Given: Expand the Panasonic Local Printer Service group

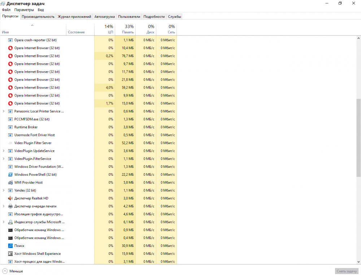Looking at the screenshot, I should (x=4, y=111).
